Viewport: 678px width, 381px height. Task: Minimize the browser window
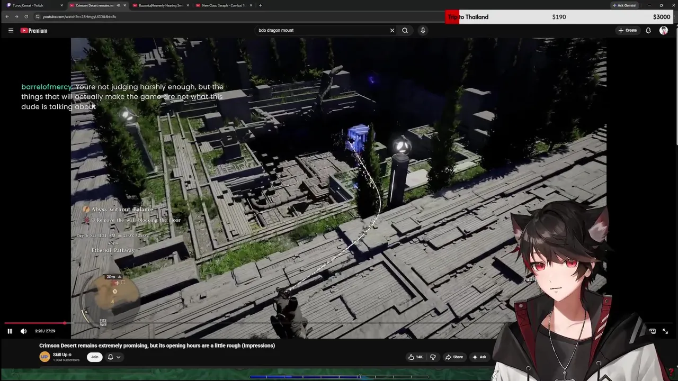tap(649, 5)
